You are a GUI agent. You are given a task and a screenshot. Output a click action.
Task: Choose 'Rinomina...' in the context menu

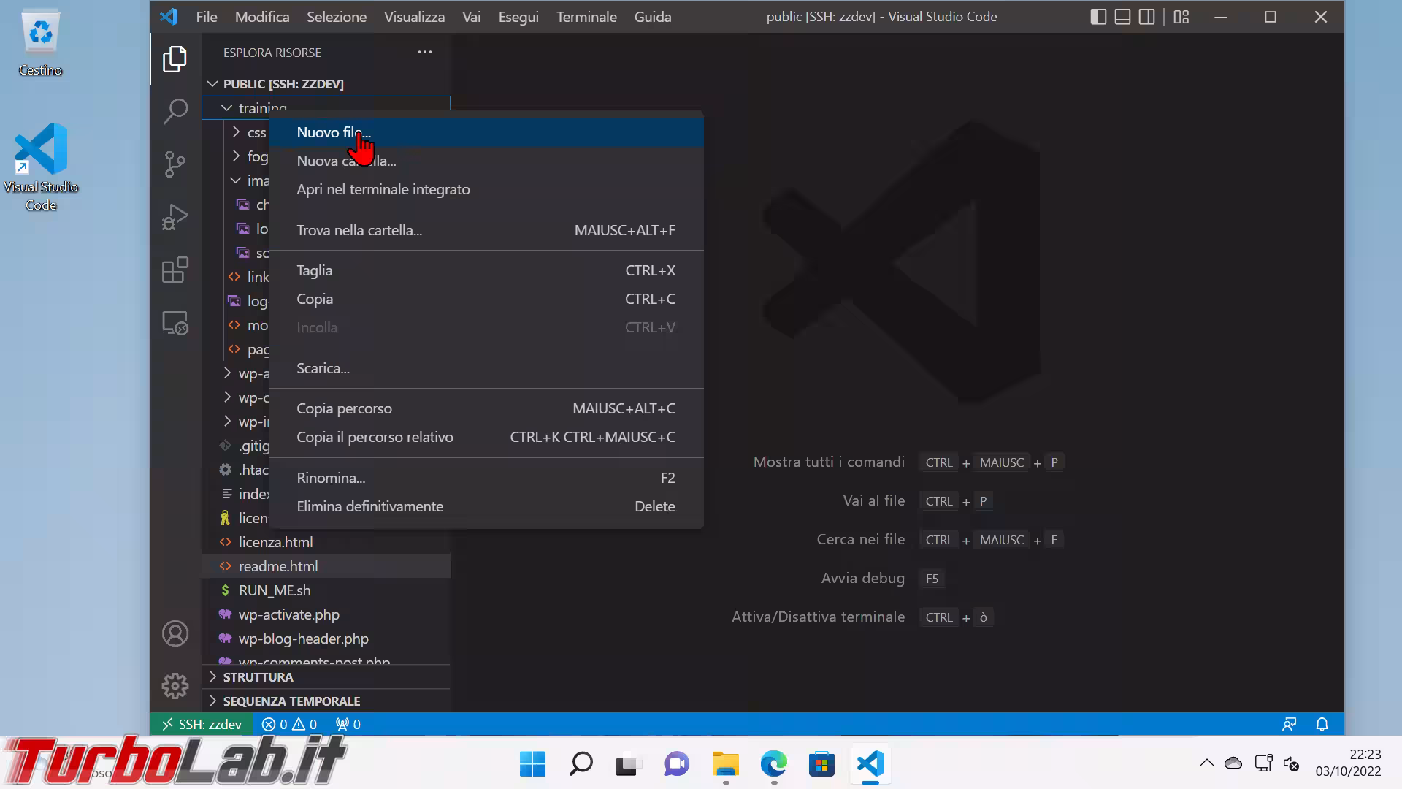click(331, 478)
